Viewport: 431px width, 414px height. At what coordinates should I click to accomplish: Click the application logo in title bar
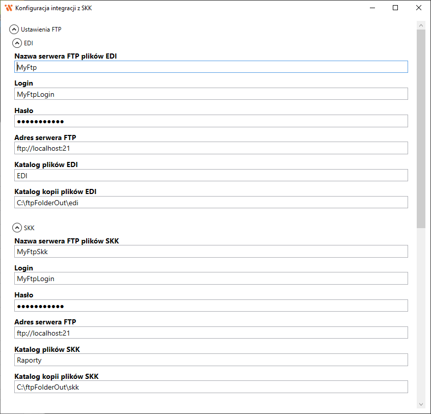click(8, 8)
